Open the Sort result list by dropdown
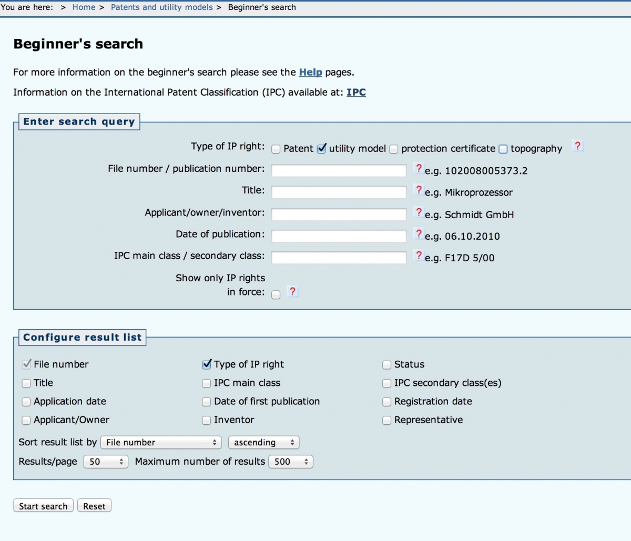 point(161,443)
